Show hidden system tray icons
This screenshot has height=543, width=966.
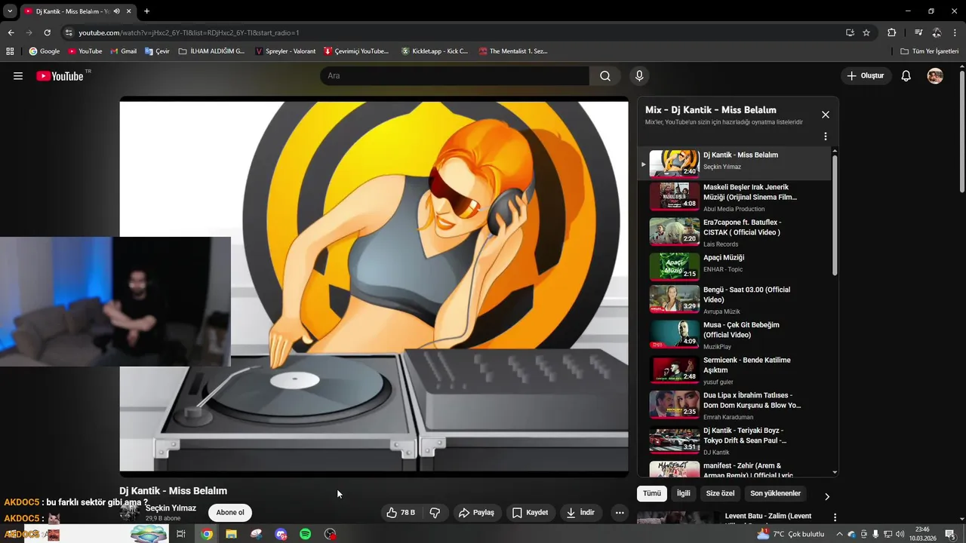coord(839,534)
